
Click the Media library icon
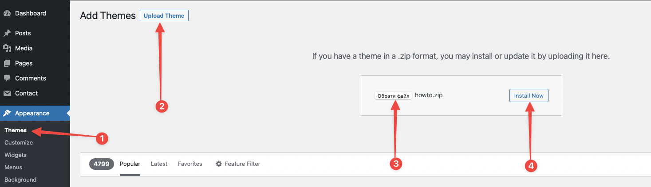click(7, 48)
